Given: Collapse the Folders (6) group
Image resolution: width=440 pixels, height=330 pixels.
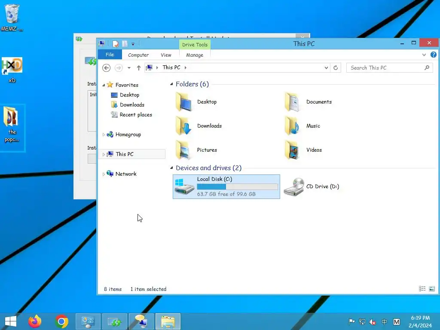Looking at the screenshot, I should tap(171, 84).
